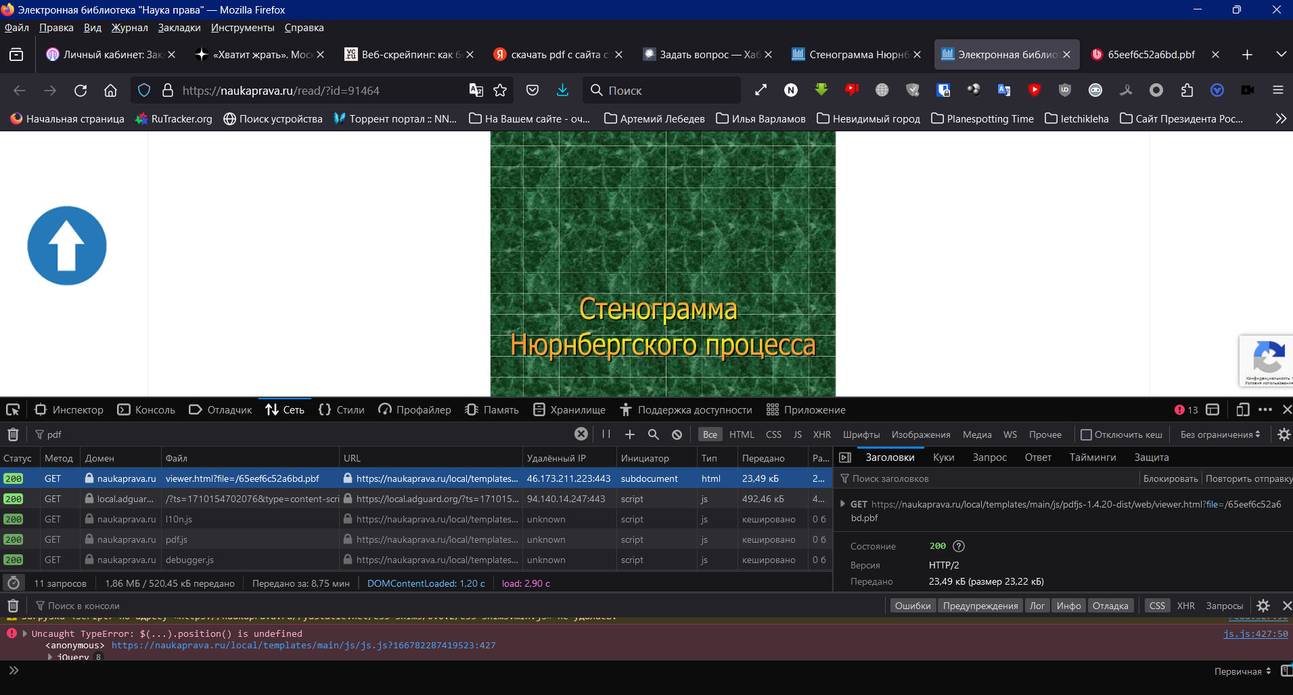Toggle the Ошибки console filter
The image size is (1293, 695).
[x=913, y=606]
